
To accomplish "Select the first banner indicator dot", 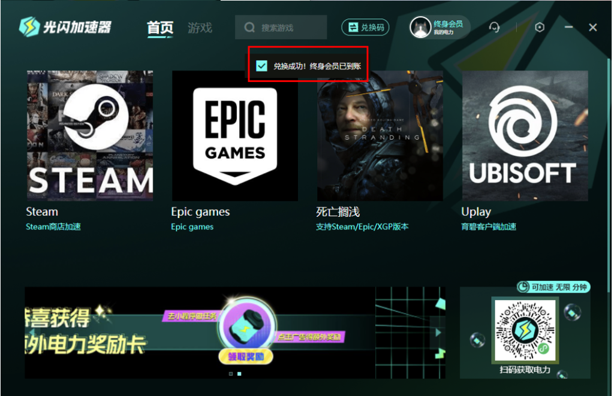I will coord(231,374).
